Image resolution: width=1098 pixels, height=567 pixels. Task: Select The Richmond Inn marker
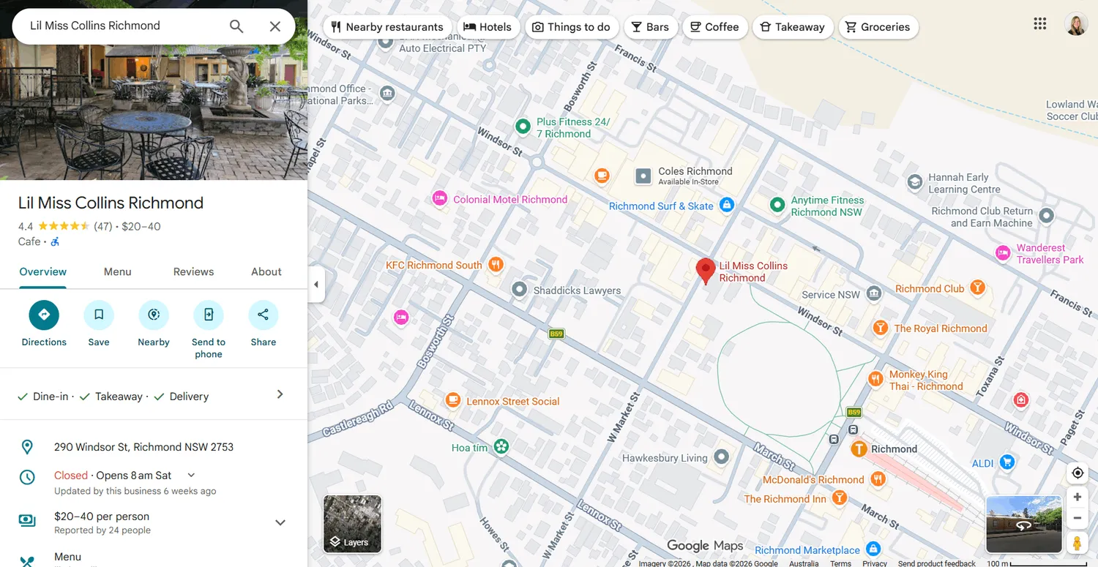(x=840, y=498)
